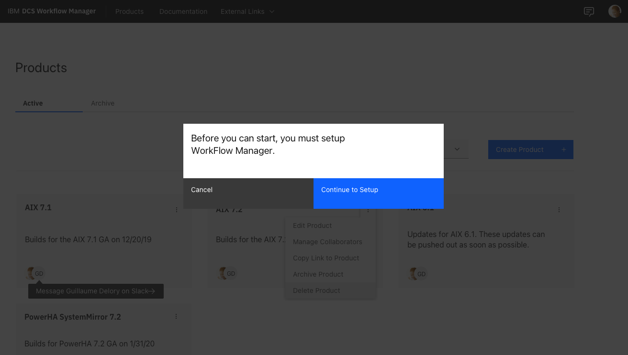
Task: Click 'Builds for PowerHA 7.2 GA' description
Action: [90, 344]
